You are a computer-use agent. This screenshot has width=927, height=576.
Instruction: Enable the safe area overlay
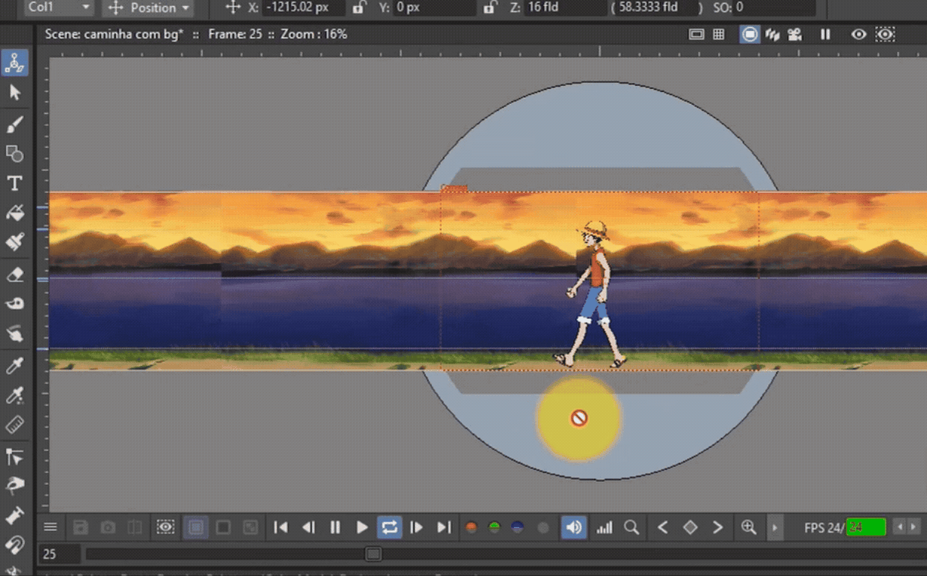click(x=696, y=34)
